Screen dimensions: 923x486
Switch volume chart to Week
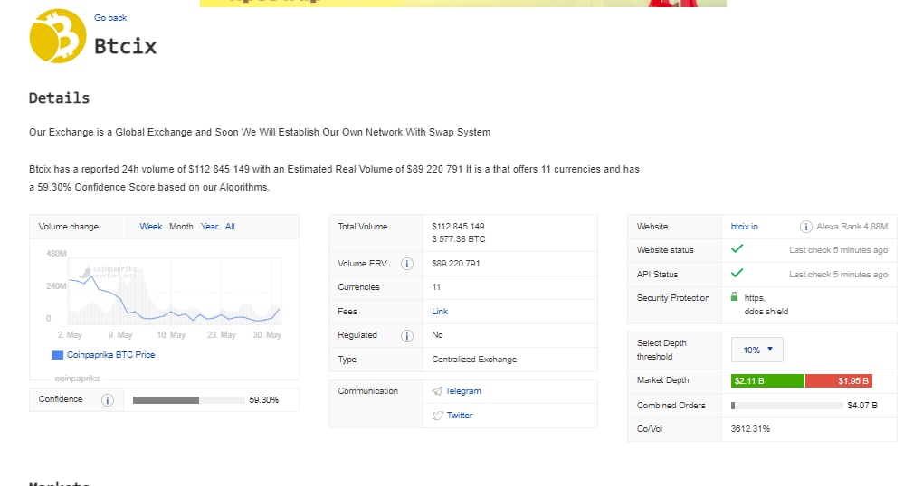[151, 227]
